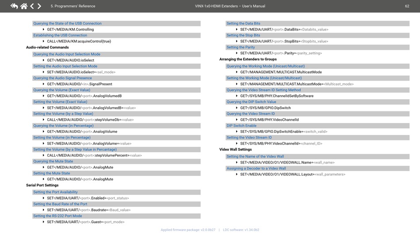The width and height of the screenshot is (420, 235).
Task: Open 'Establishing the USB Connection' link
Action: click(x=60, y=35)
